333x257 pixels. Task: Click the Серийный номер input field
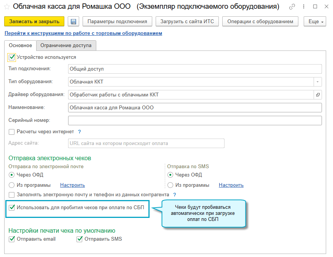pos(195,121)
